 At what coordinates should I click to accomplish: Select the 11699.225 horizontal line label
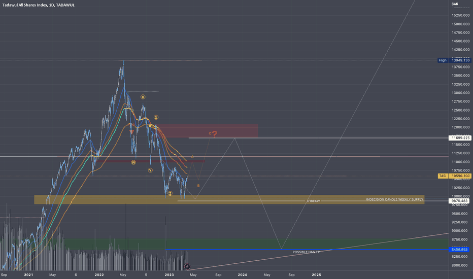(x=460, y=138)
